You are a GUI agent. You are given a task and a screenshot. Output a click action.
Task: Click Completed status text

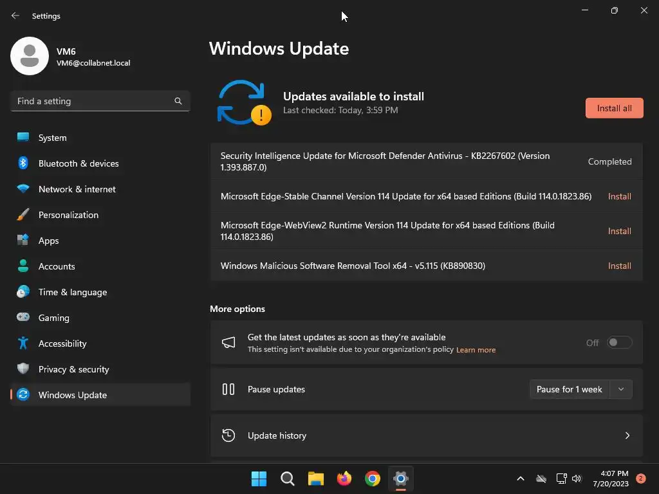pyautogui.click(x=609, y=161)
